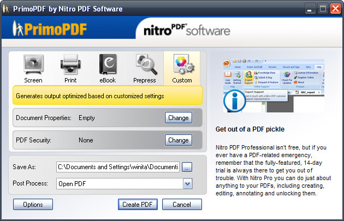Viewport: 344px width, 221px height.
Task: Click the Save As path field
Action: pyautogui.click(x=118, y=167)
